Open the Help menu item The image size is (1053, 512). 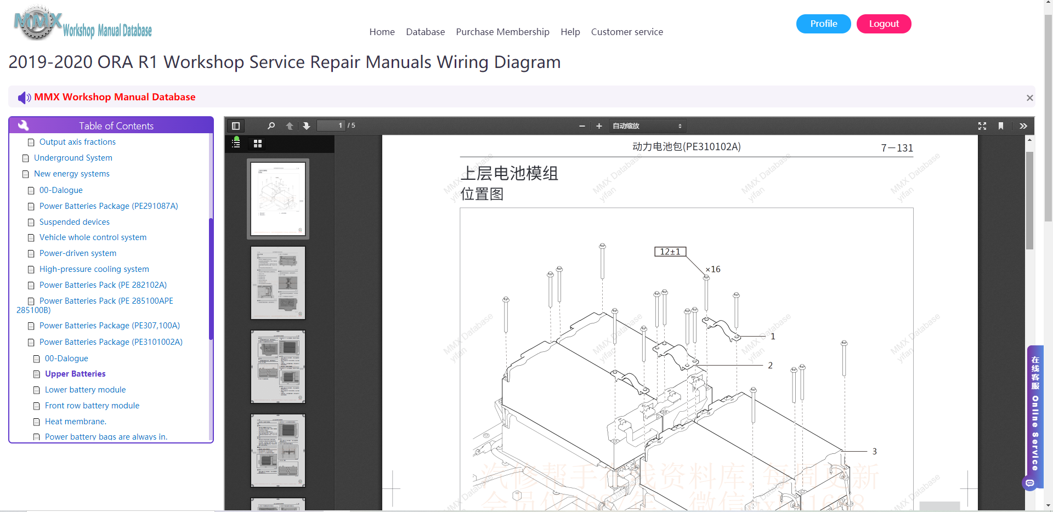[570, 32]
